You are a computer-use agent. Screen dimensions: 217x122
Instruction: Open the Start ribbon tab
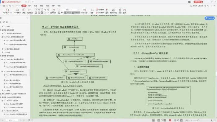[x=24, y=6]
